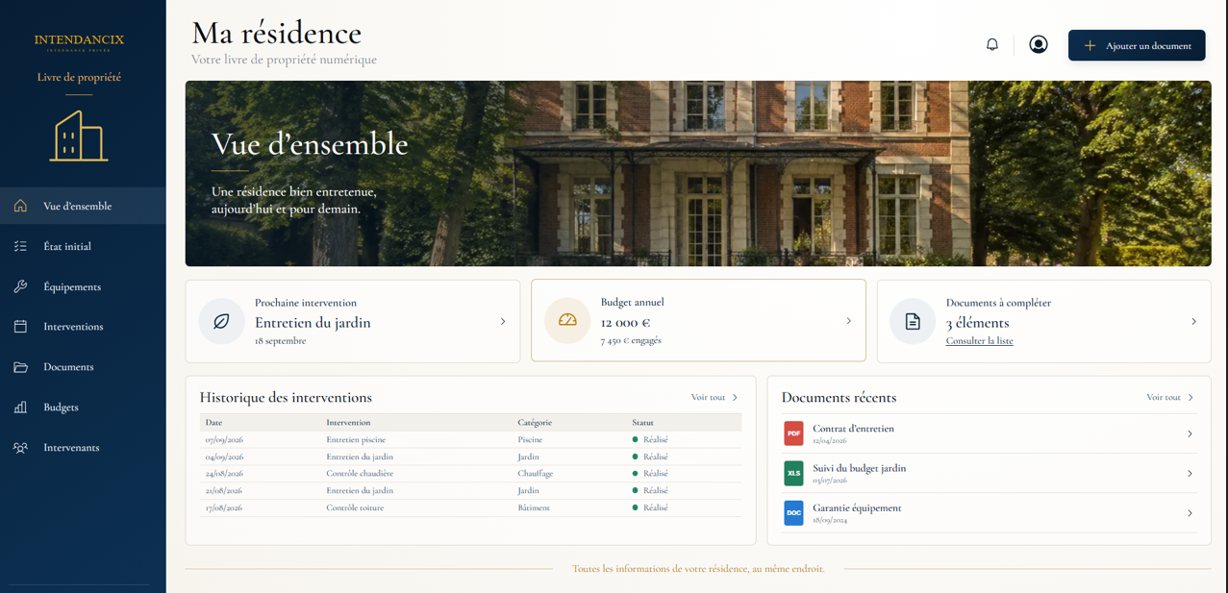The width and height of the screenshot is (1228, 593).
Task: Click the Chauffage category cell
Action: point(536,474)
